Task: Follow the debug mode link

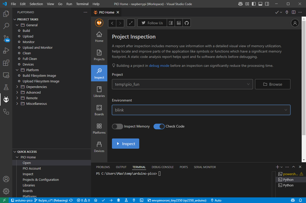Action: [159, 66]
